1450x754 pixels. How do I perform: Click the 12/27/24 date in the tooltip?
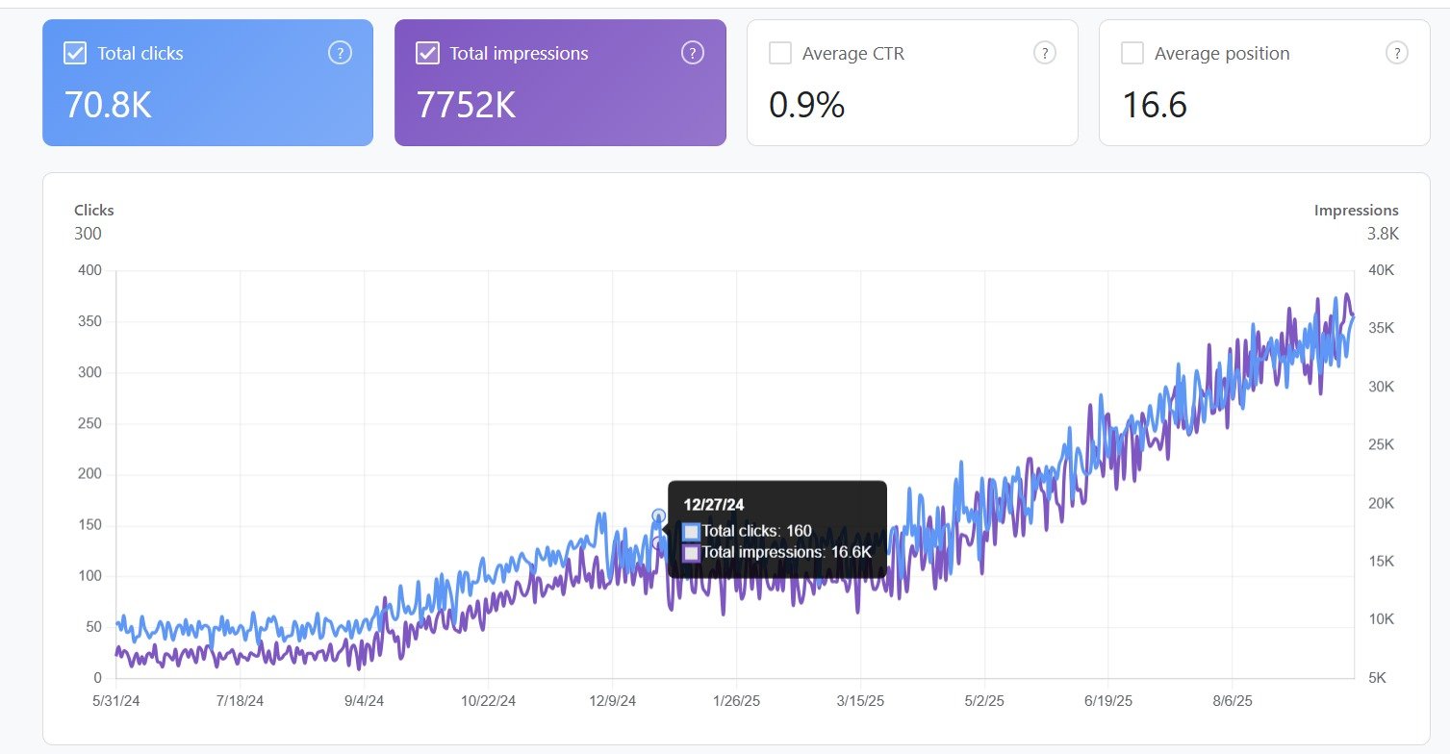714,504
